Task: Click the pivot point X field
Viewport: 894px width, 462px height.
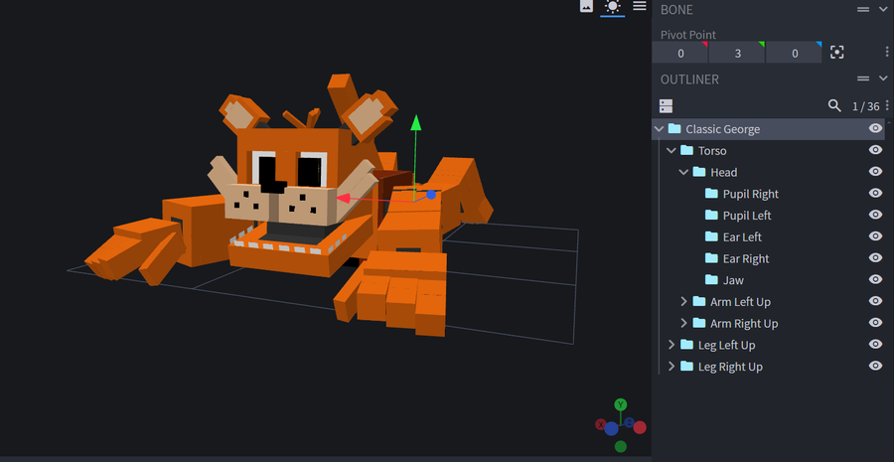Action: click(x=680, y=53)
